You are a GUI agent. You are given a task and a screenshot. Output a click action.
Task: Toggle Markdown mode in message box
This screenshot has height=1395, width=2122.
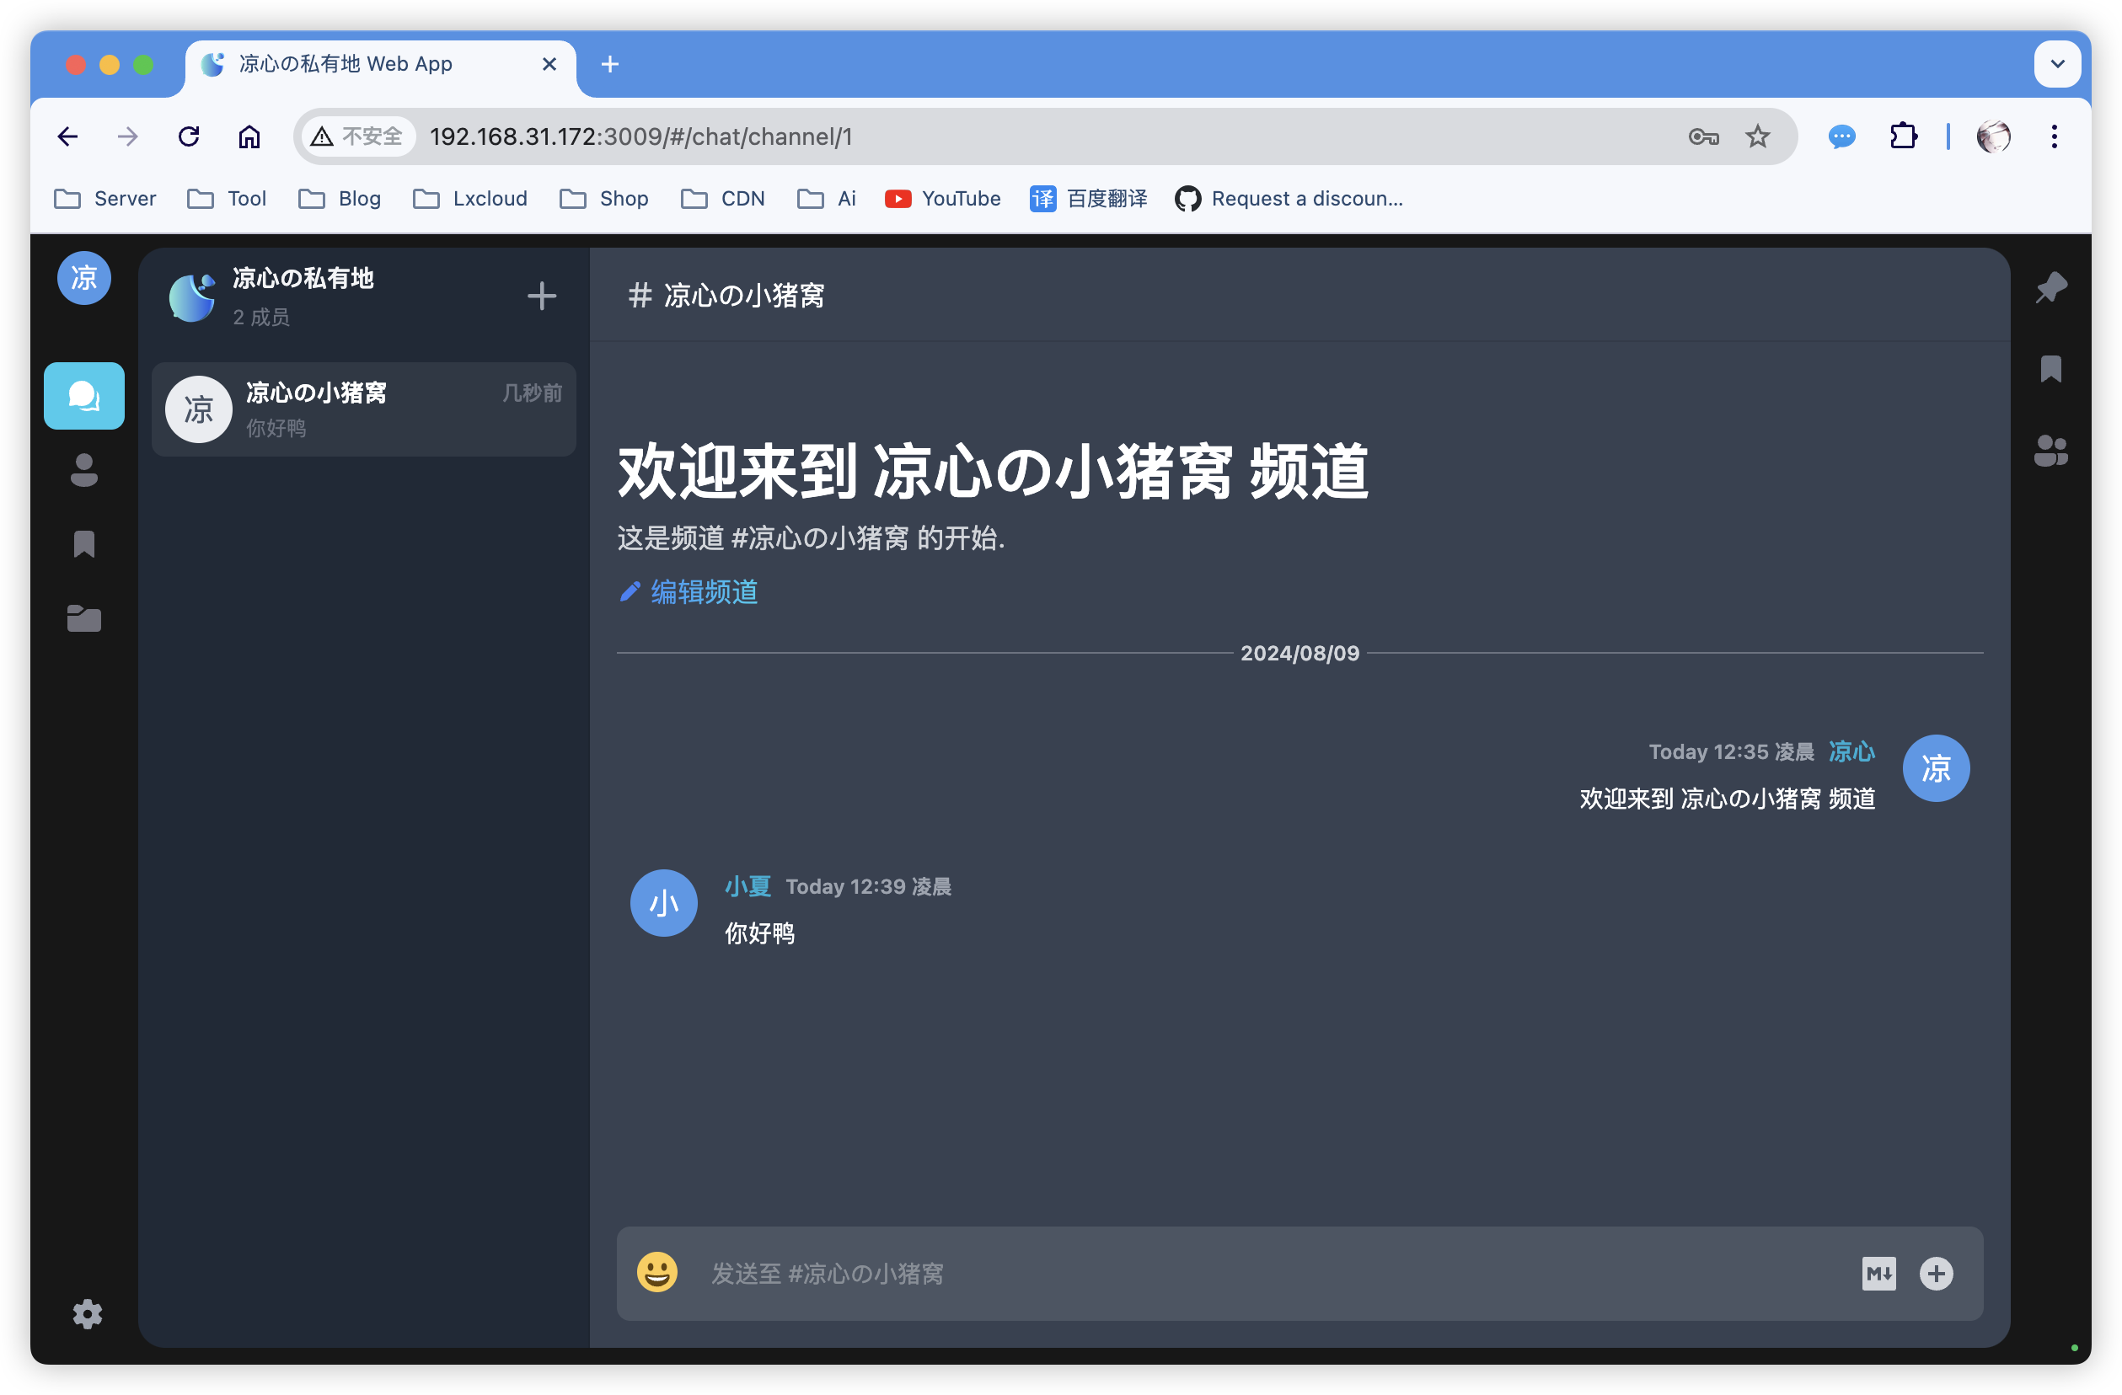(x=1878, y=1273)
